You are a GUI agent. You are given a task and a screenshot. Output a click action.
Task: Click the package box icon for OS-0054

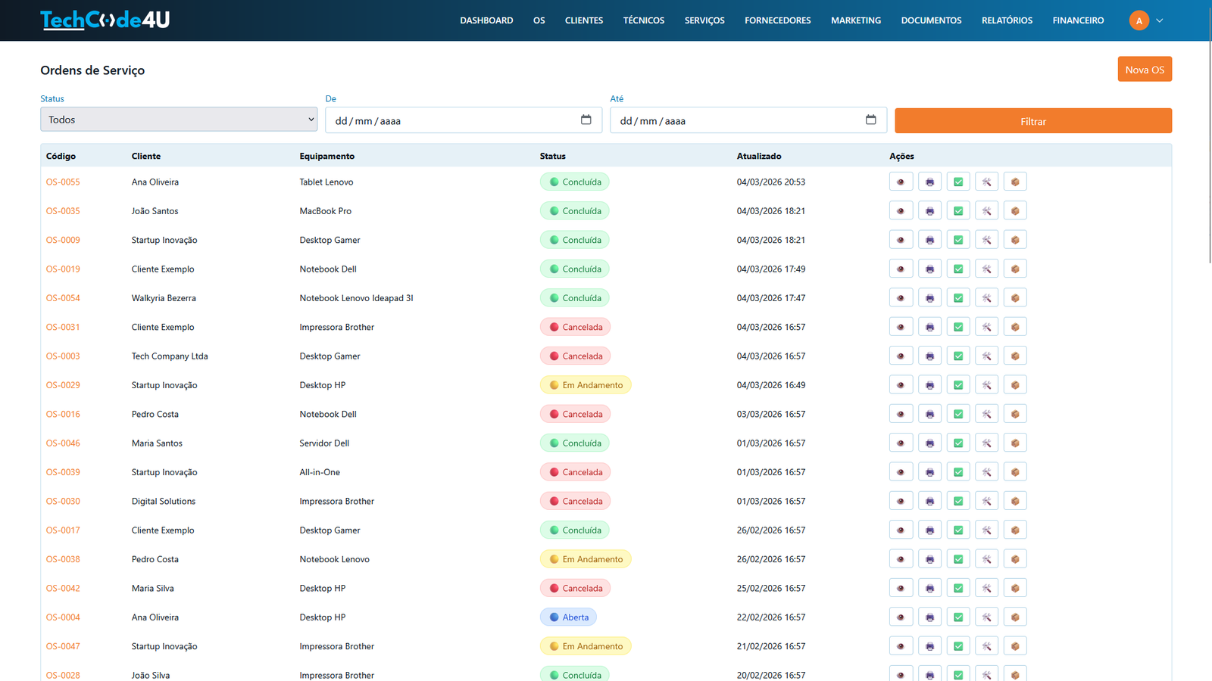click(1015, 297)
